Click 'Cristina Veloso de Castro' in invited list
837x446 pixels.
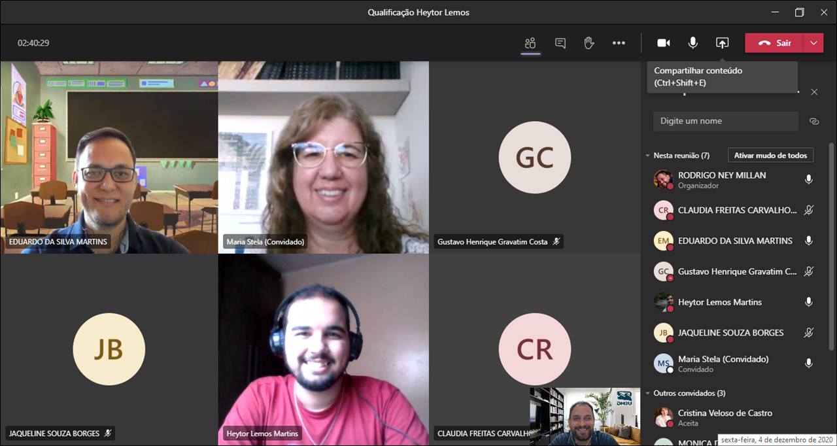click(x=725, y=413)
